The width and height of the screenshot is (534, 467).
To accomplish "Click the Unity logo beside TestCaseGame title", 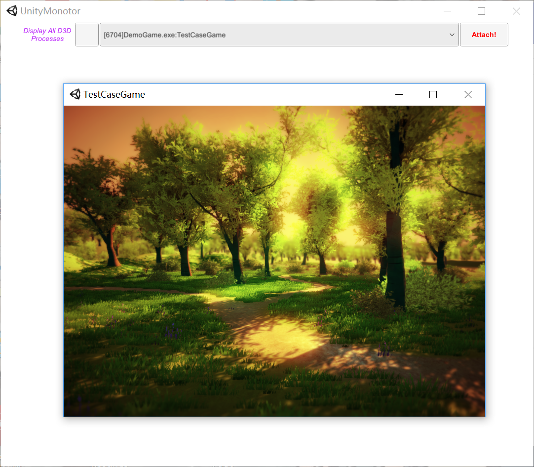I will coord(75,94).
